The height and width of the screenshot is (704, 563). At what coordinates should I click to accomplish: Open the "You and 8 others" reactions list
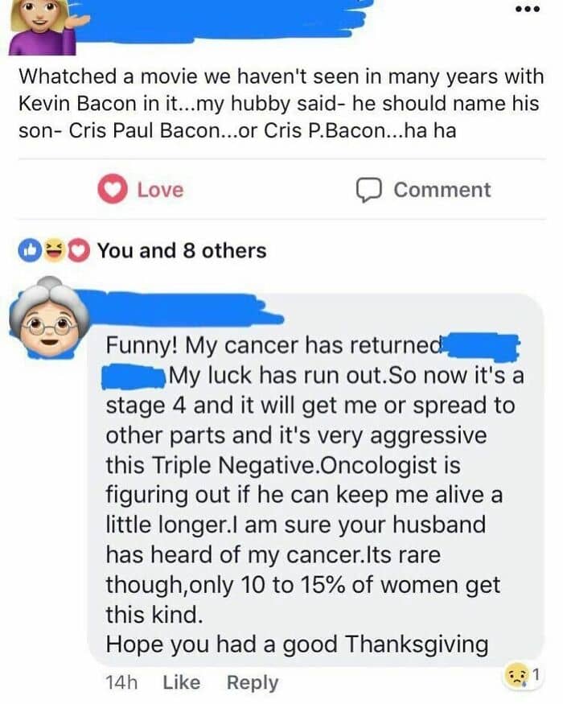click(182, 250)
